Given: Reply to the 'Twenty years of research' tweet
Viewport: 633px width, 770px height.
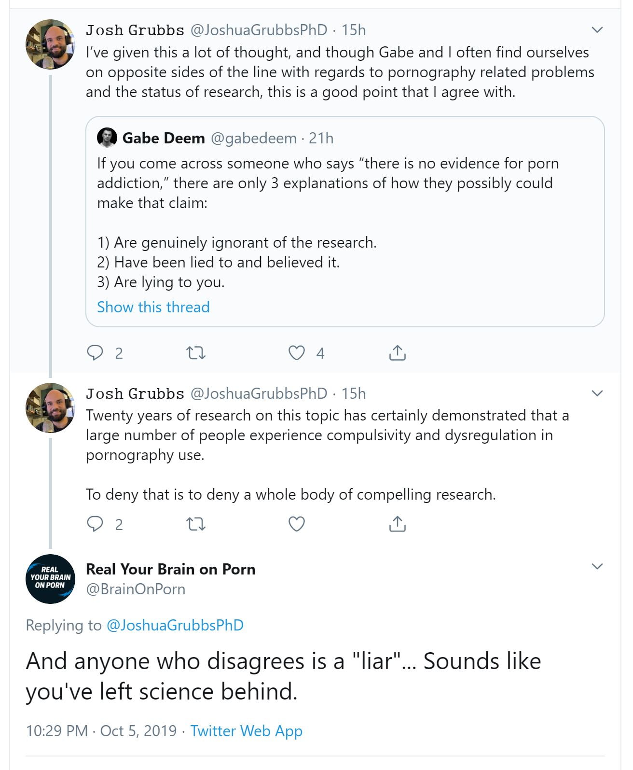Looking at the screenshot, I should (x=95, y=524).
